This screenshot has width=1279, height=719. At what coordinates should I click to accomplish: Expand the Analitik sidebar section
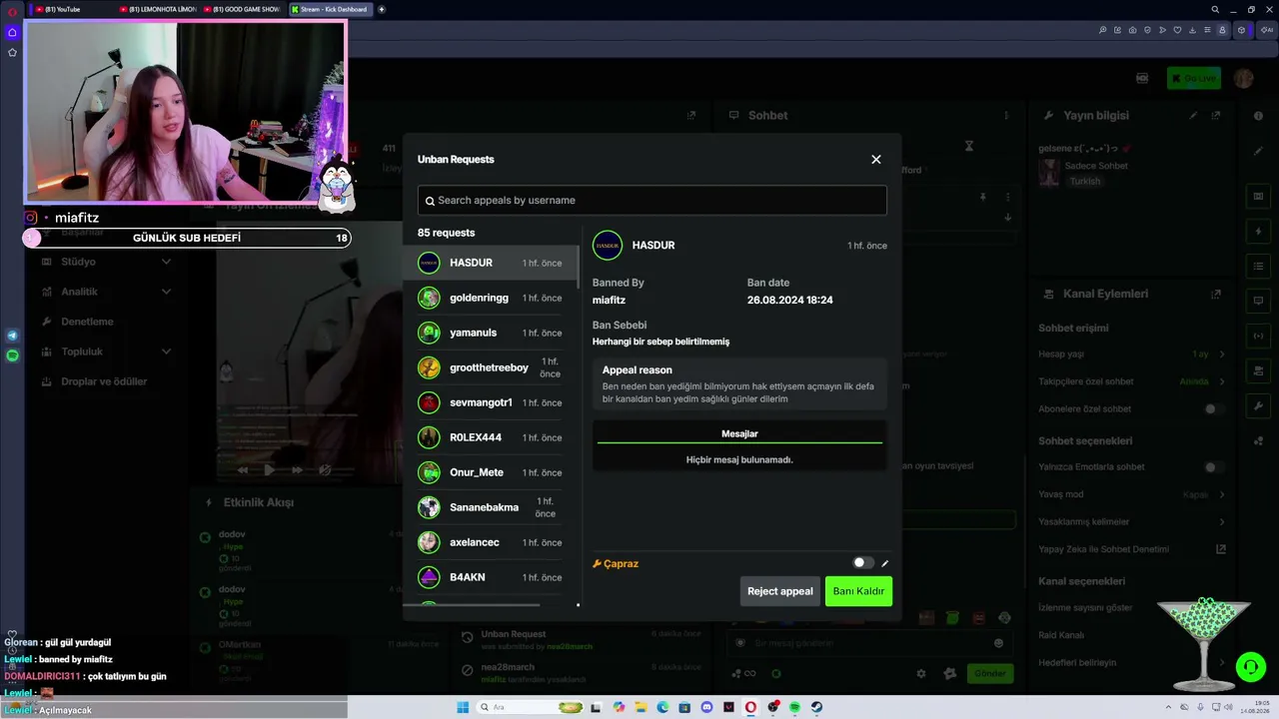coord(105,292)
